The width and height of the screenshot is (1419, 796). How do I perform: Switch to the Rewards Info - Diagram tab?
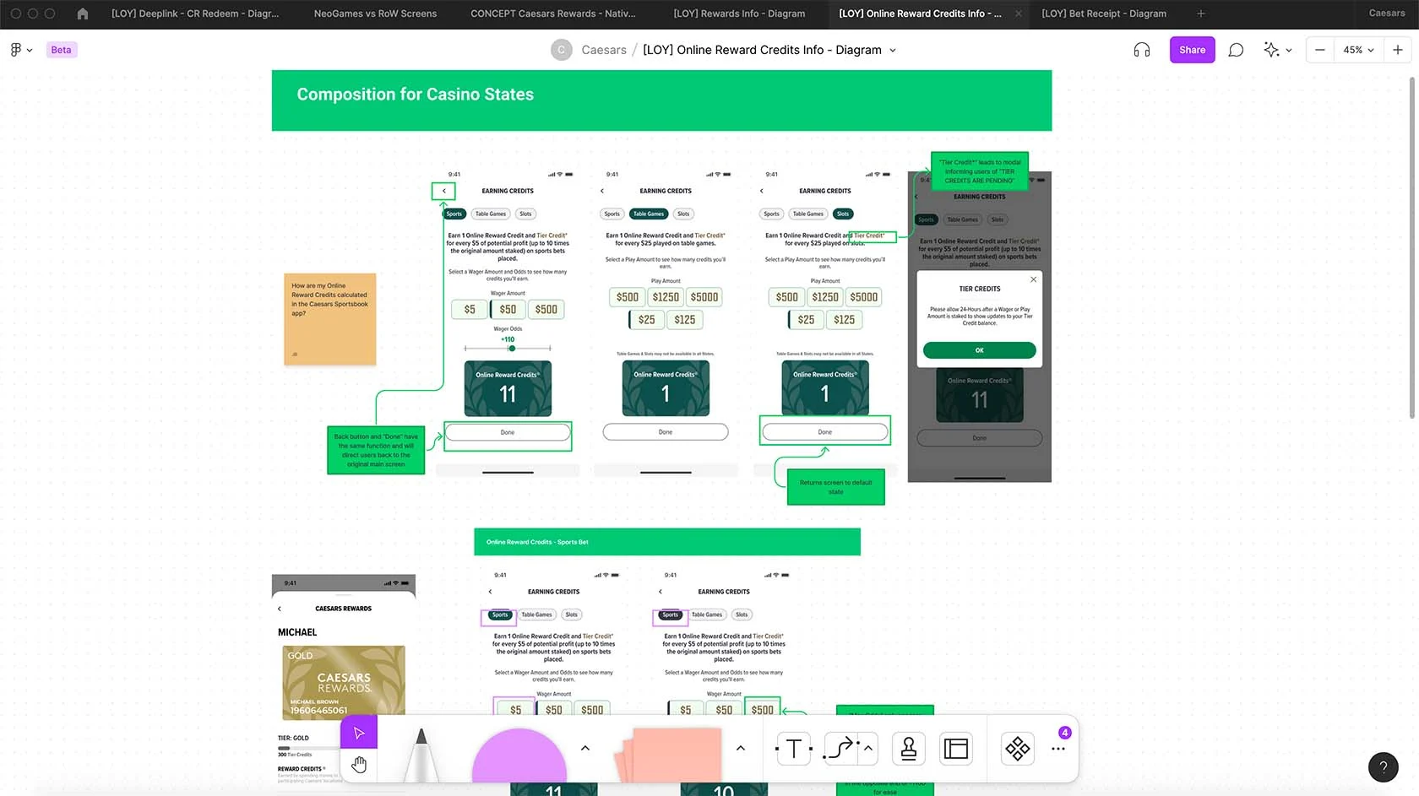coord(739,14)
